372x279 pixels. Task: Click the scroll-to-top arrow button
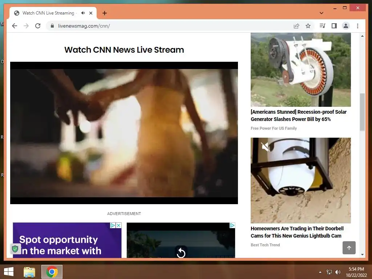coord(349,248)
